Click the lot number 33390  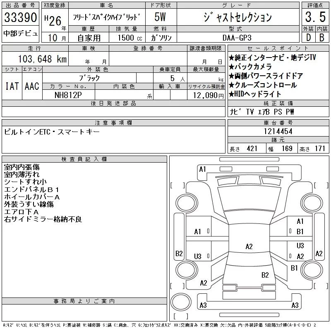click(x=20, y=17)
